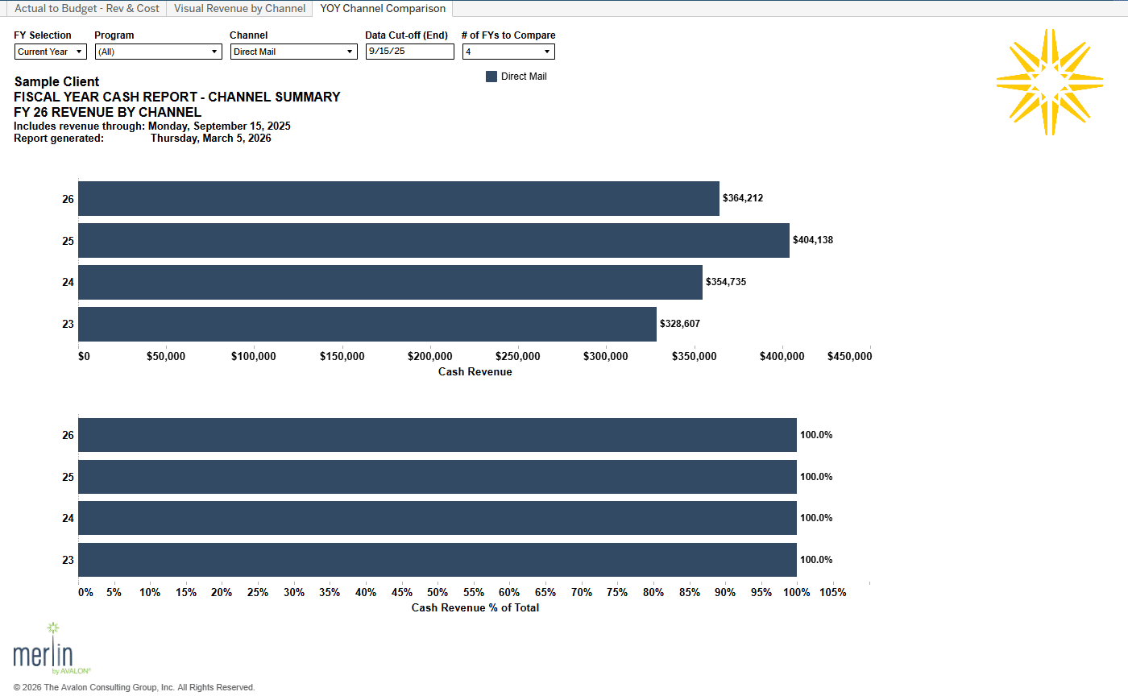
Task: Open the Visual Revenue by Channel tab
Action: 239,8
